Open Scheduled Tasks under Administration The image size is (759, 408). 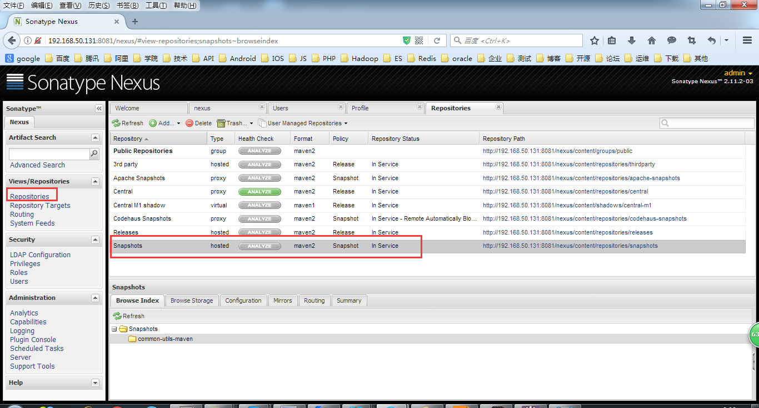coord(37,349)
